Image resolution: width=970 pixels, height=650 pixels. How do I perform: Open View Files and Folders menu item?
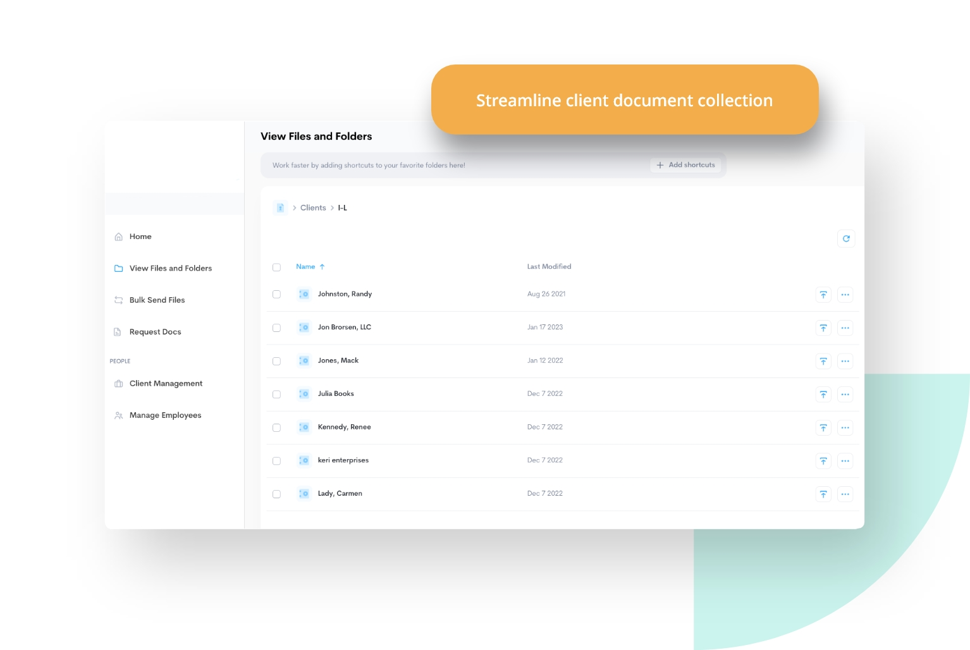pos(171,268)
